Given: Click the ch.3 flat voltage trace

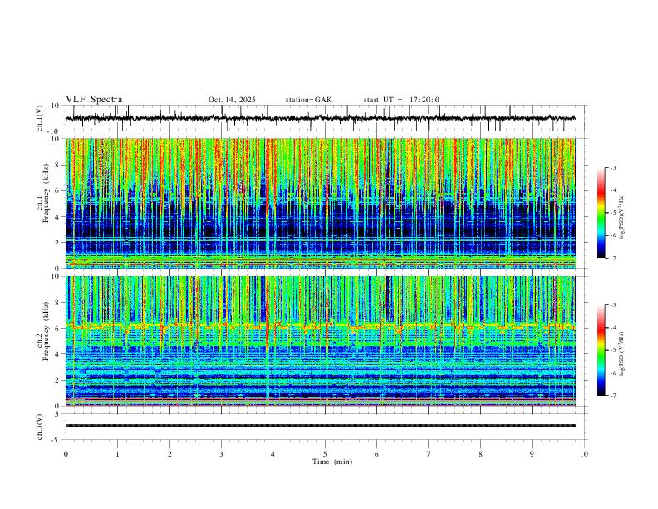Looking at the screenshot, I should 320,426.
